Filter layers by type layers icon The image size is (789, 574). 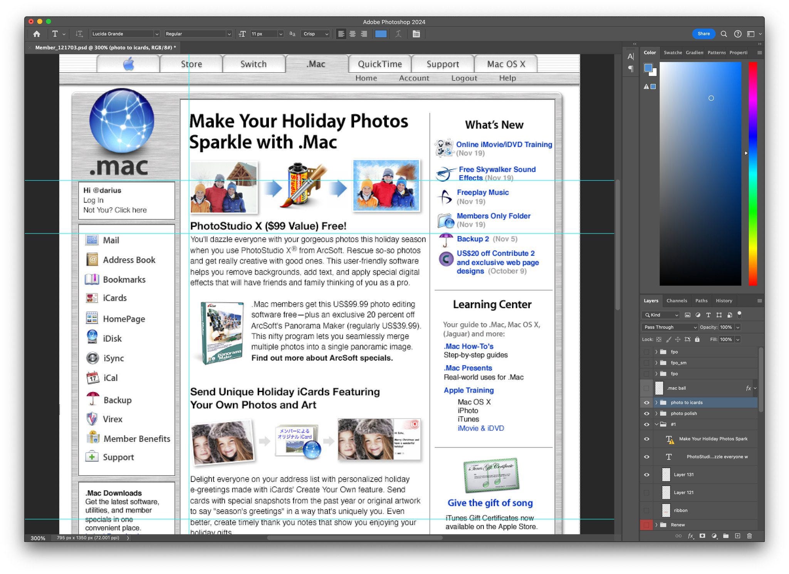[x=708, y=315]
